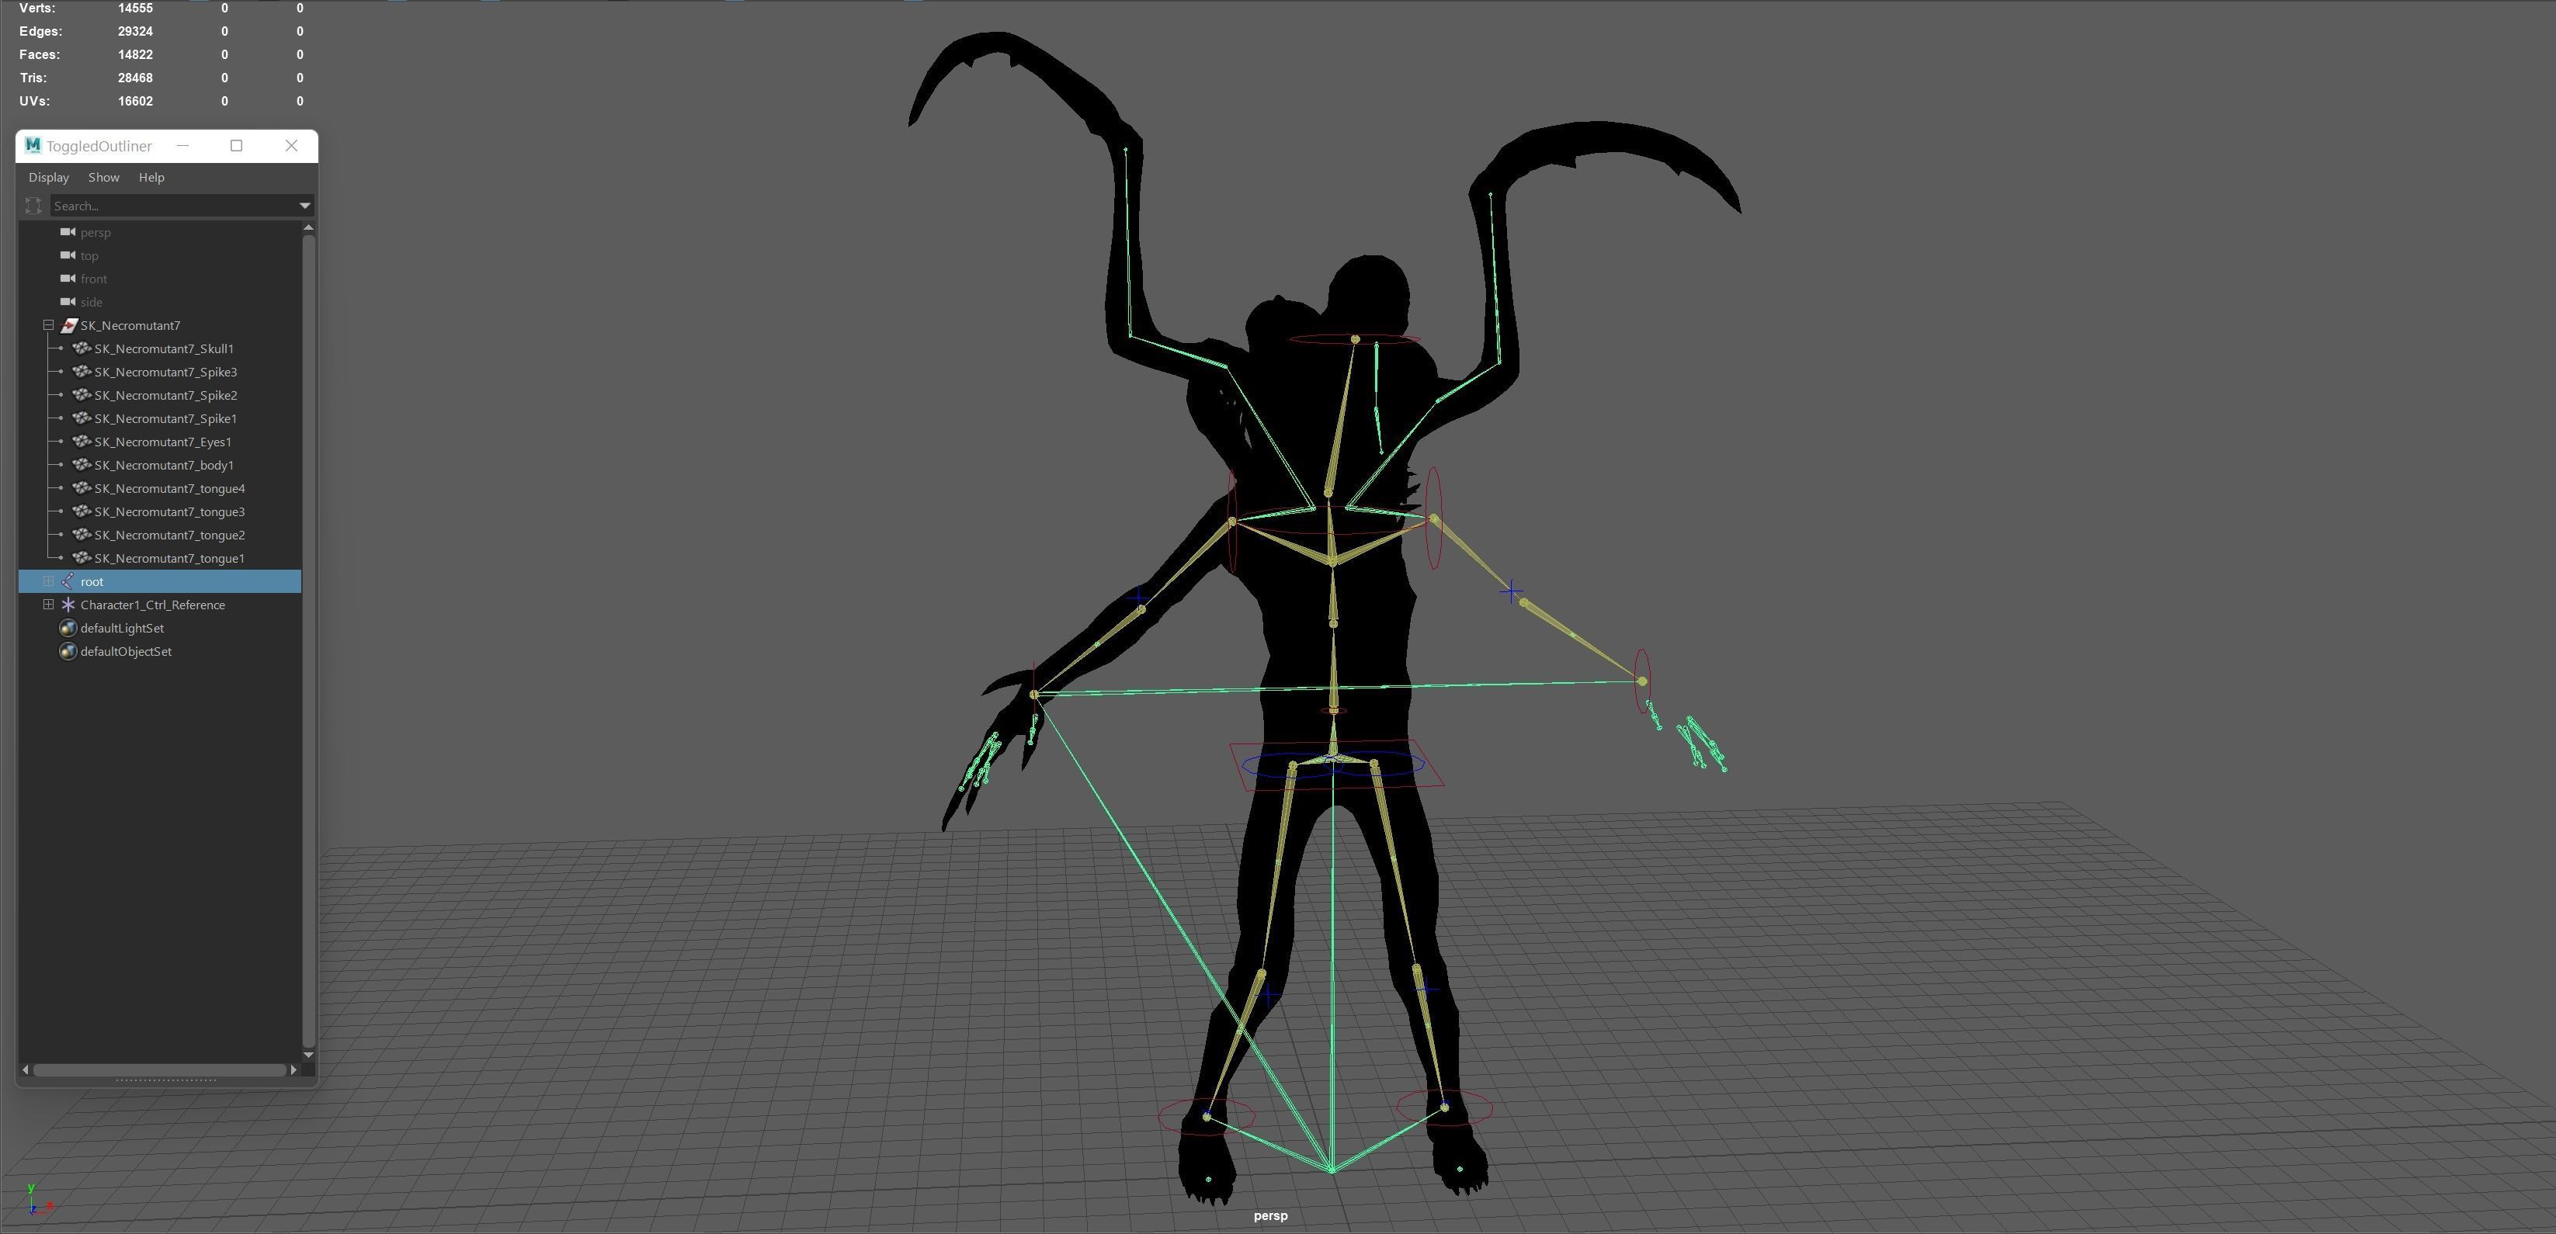The image size is (2556, 1234).
Task: Click the Outliner horizontal scrollbar thumb
Action: pos(160,1069)
